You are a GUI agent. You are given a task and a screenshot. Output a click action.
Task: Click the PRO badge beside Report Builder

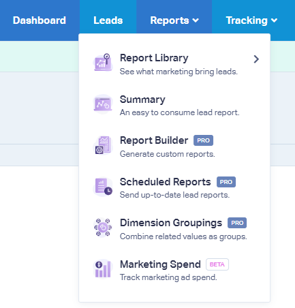click(203, 140)
